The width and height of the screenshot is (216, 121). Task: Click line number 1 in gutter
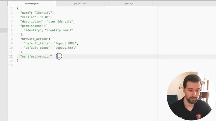(12, 8)
